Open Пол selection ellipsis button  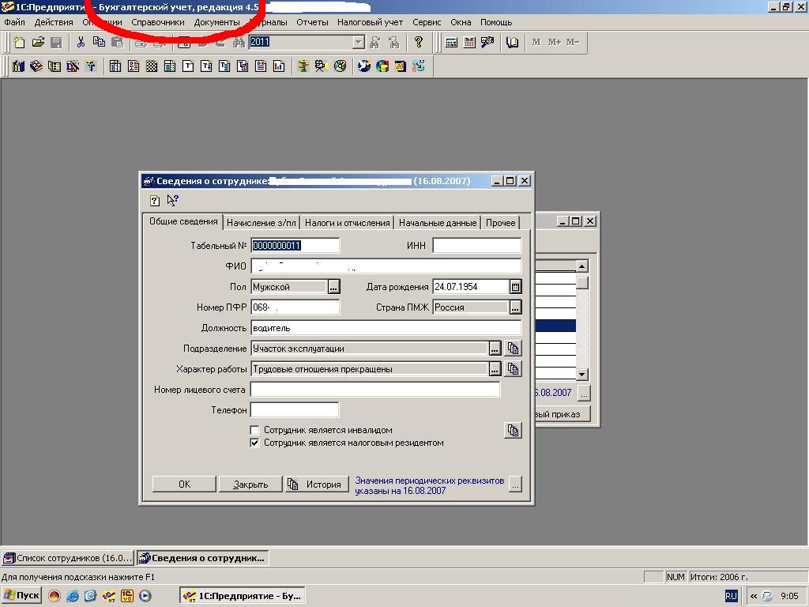[333, 287]
